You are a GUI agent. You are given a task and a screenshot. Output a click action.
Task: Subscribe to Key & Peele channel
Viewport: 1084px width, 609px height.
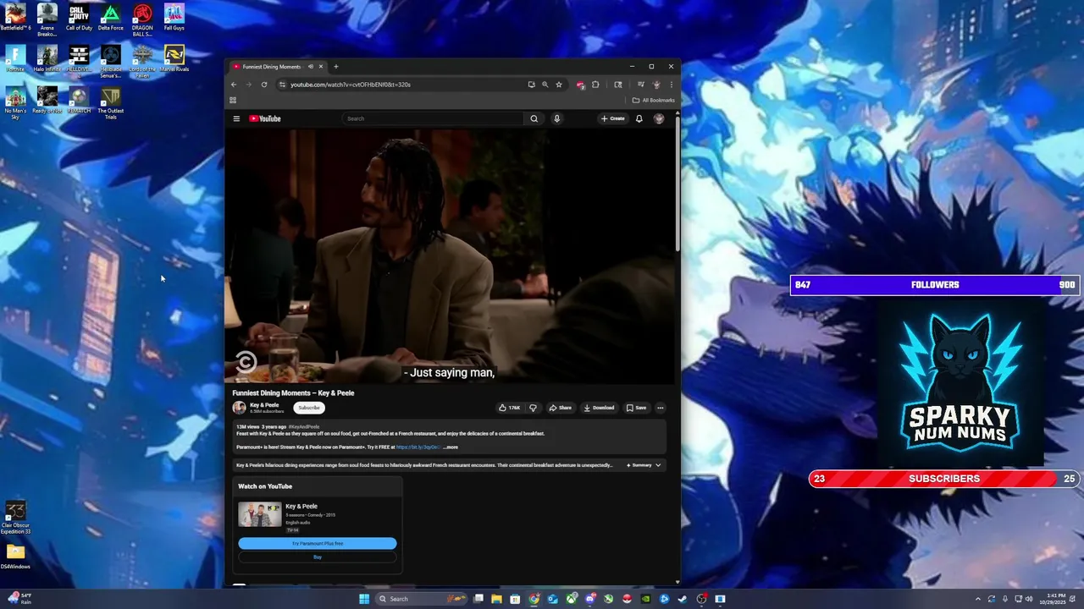309,408
